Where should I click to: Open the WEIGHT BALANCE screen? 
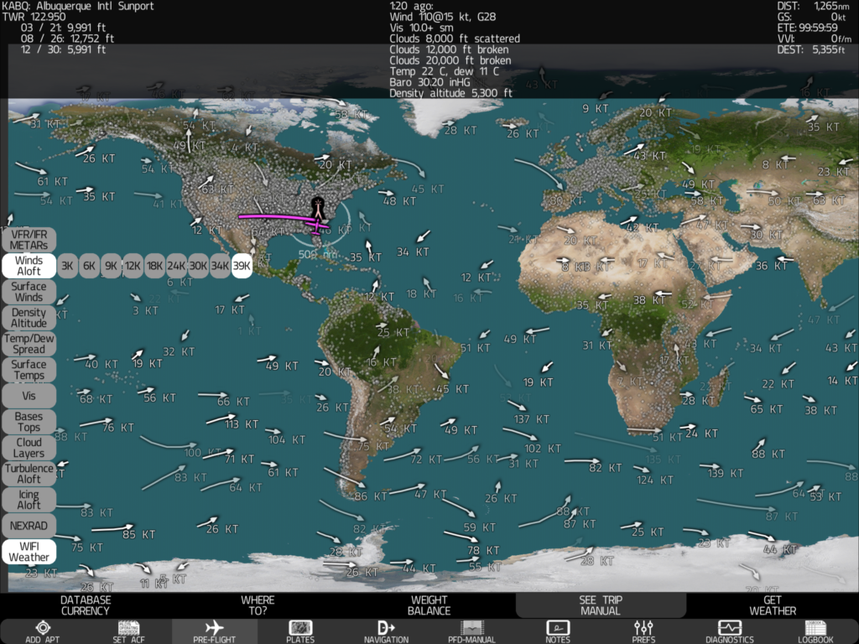coord(429,605)
